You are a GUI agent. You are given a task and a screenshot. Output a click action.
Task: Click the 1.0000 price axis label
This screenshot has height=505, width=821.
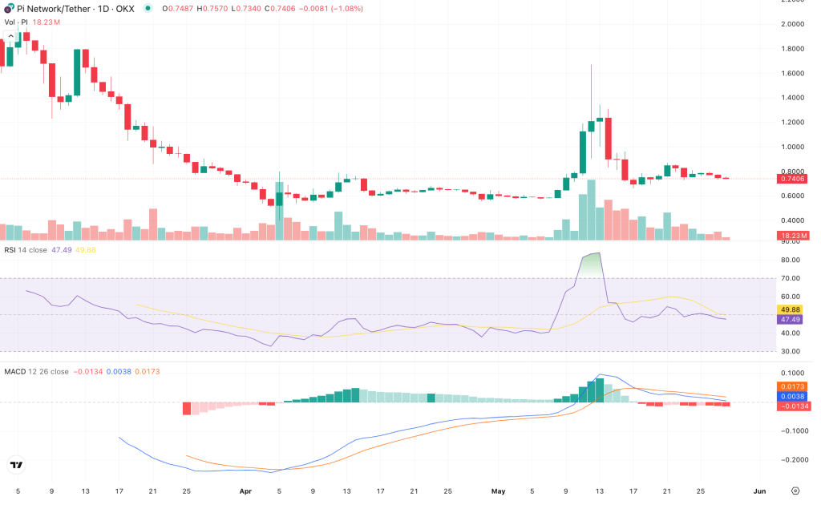[x=792, y=147]
